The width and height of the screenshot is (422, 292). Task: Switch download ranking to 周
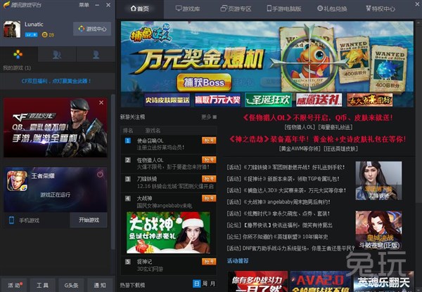[205, 284]
